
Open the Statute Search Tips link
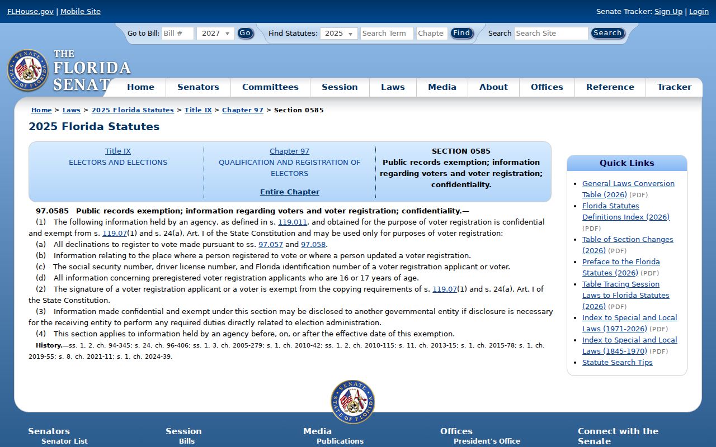618,363
